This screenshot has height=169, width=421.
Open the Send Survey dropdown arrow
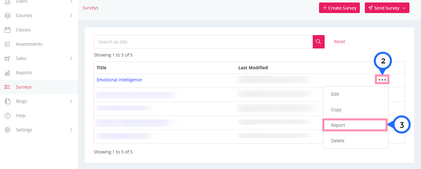click(x=404, y=8)
